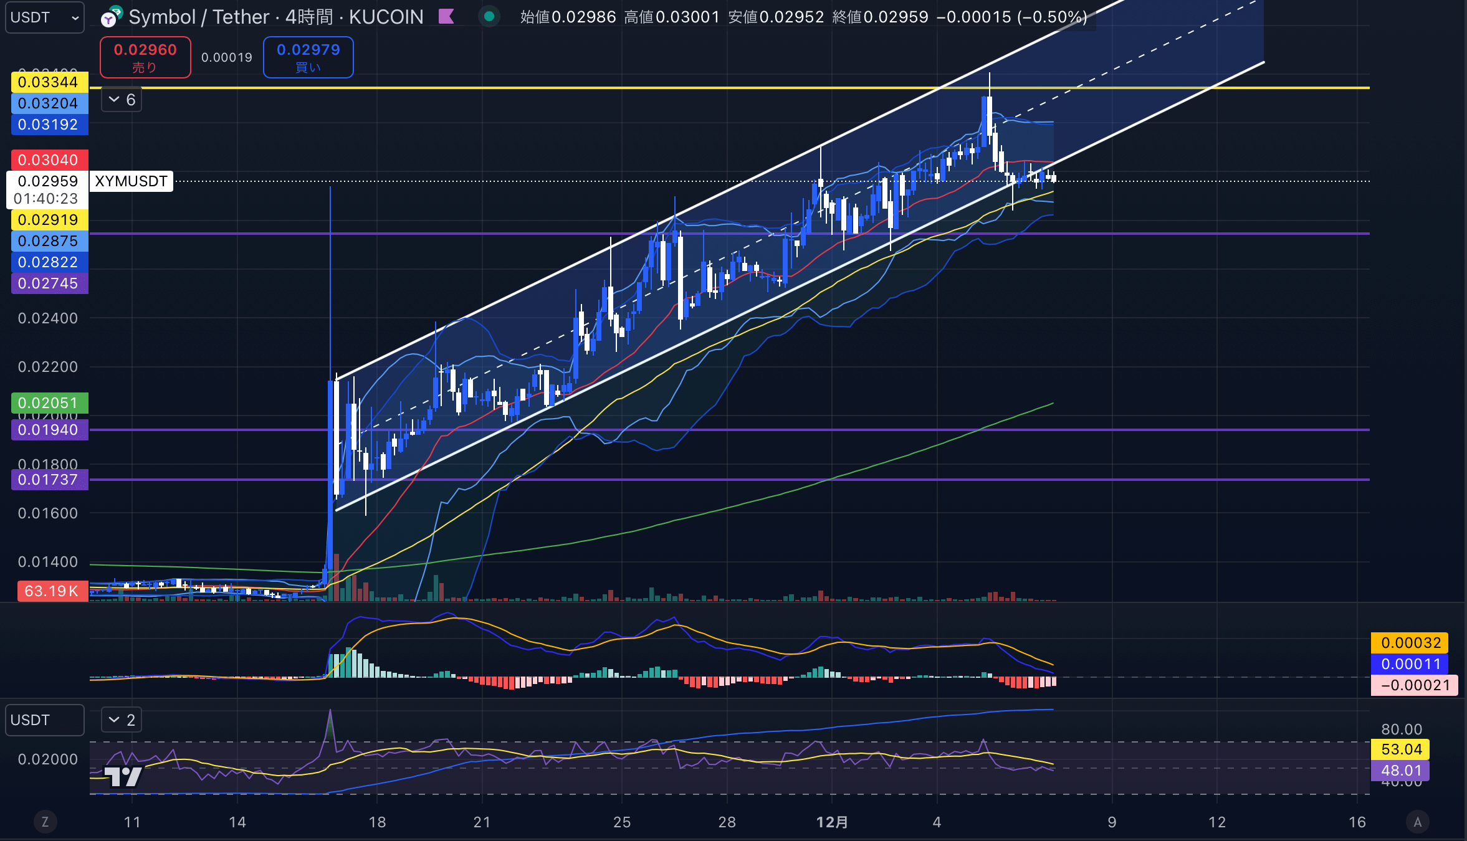Click the light blue 0.02875 label
The image size is (1467, 841).
[x=49, y=241]
